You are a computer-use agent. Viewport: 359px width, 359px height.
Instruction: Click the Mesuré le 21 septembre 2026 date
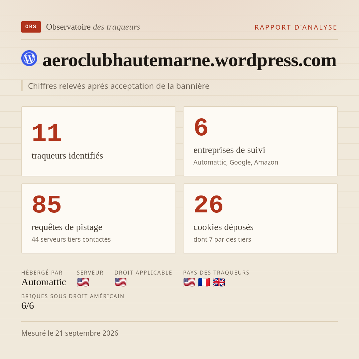70,333
